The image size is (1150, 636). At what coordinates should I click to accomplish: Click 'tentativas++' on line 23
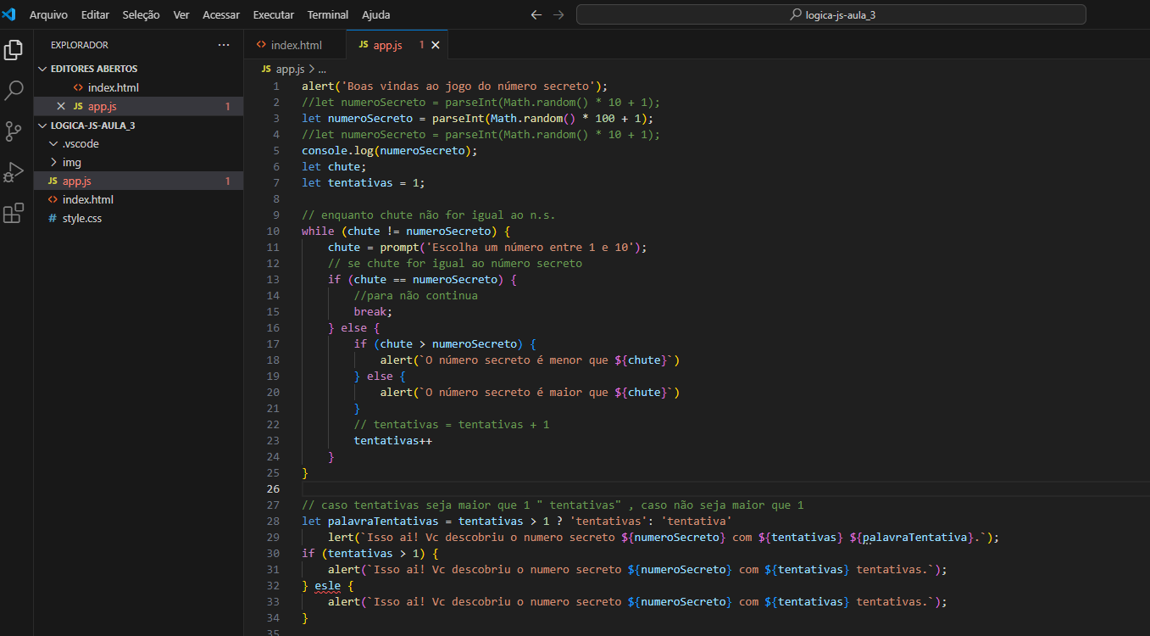point(393,440)
